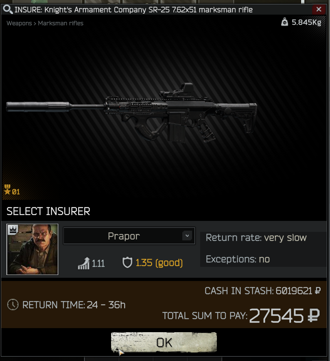Image resolution: width=330 pixels, height=361 pixels.
Task: Click the weight kettlebell icon
Action: [x=284, y=22]
